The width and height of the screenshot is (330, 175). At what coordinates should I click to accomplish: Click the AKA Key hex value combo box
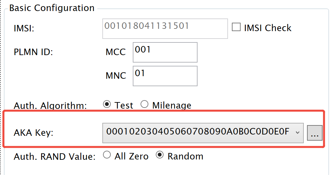pyautogui.click(x=198, y=132)
